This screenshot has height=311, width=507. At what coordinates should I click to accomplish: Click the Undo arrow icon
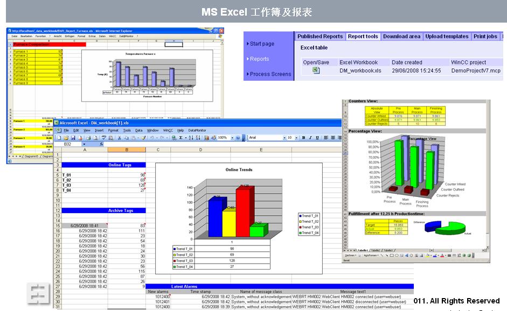pyautogui.click(x=151, y=138)
